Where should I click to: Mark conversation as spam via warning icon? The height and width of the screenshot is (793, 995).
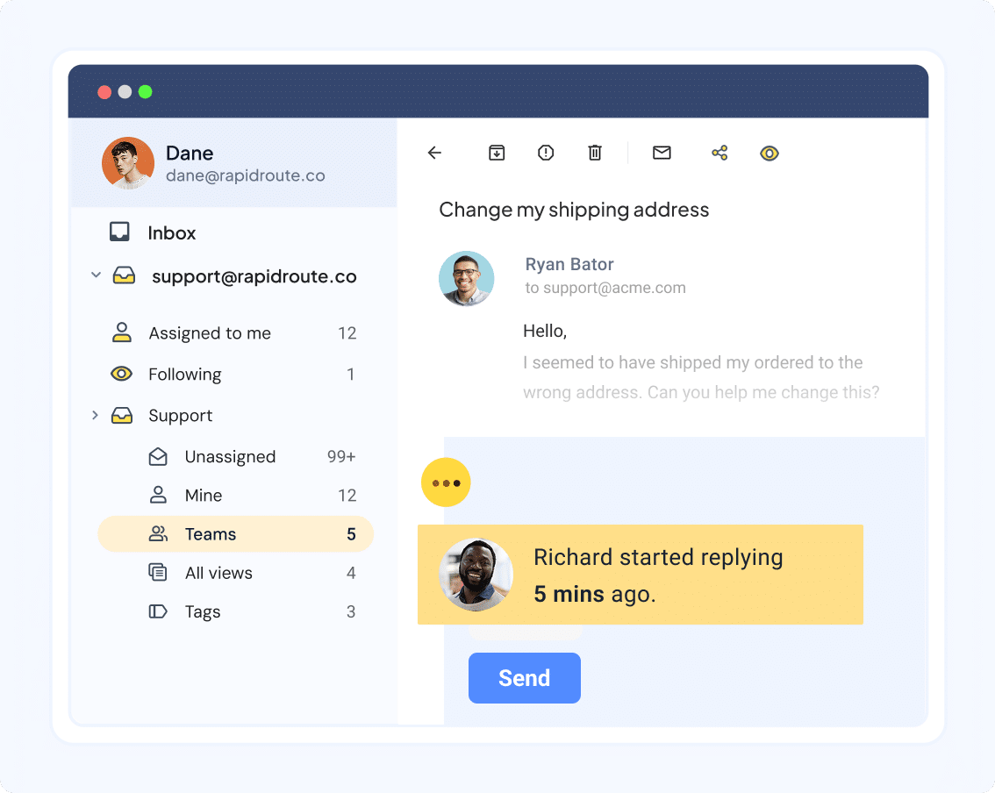click(x=546, y=152)
